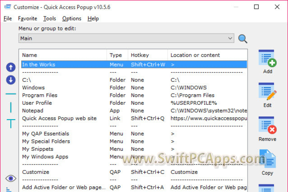
Task: Select the User Profile row
Action: pos(134,103)
